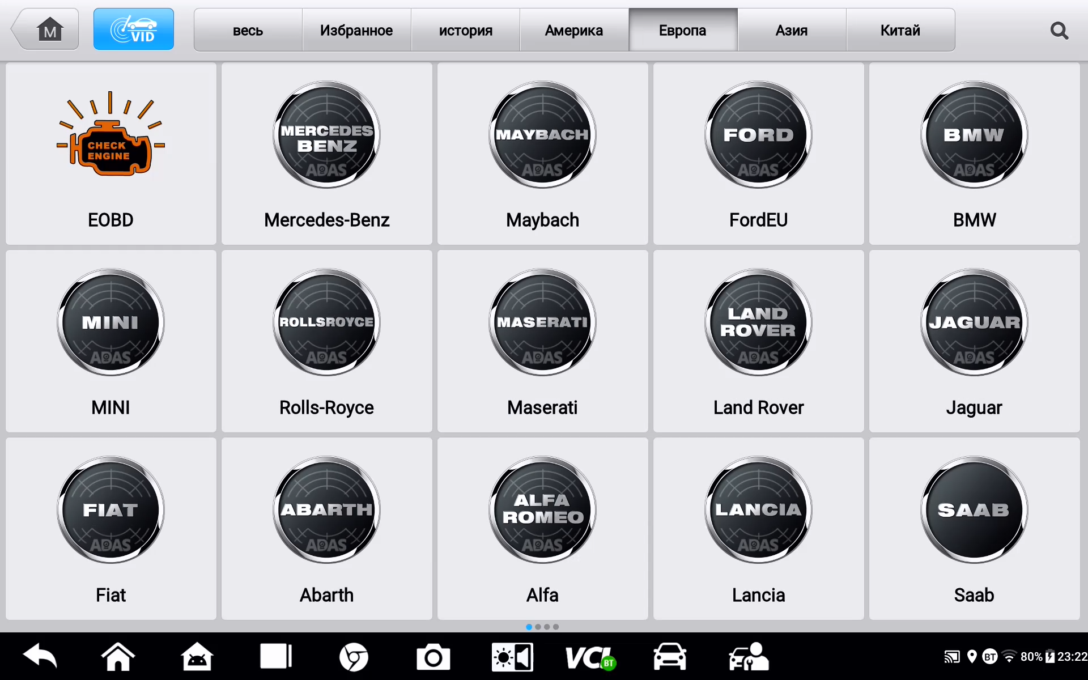The width and height of the screenshot is (1088, 680).
Task: Tap the Android back arrow
Action: pyautogui.click(x=40, y=656)
